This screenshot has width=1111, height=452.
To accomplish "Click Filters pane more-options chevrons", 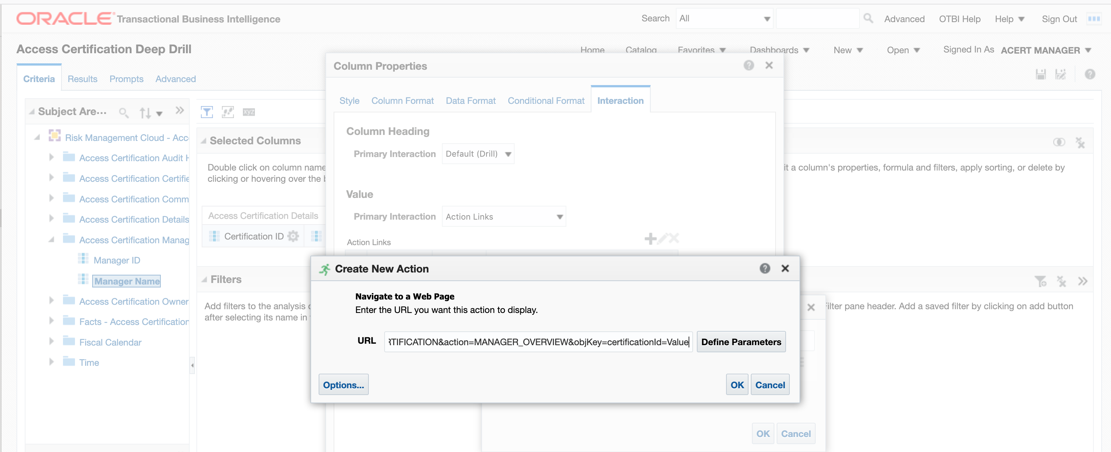I will (x=1083, y=281).
